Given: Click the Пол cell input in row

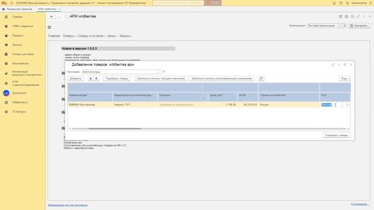Looking at the screenshot, I should (x=331, y=105).
